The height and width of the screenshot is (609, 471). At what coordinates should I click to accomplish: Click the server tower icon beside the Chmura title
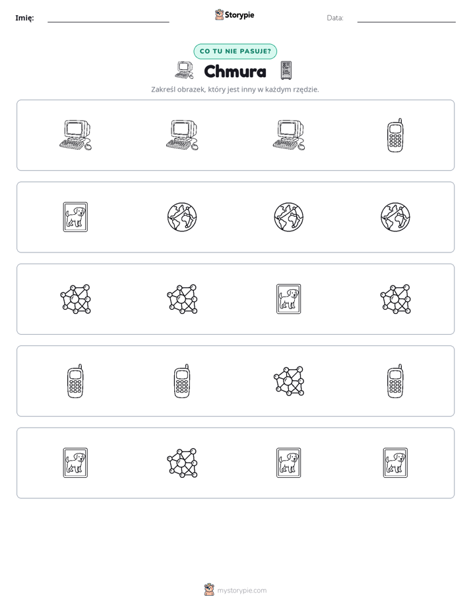pos(286,71)
